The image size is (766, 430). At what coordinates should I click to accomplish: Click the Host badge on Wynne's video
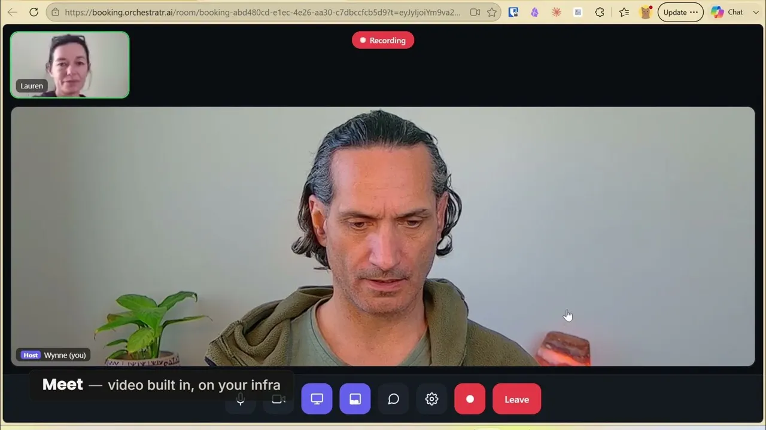click(x=31, y=355)
